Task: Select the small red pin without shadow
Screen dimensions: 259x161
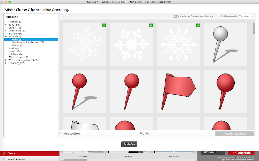Action: click(x=132, y=92)
